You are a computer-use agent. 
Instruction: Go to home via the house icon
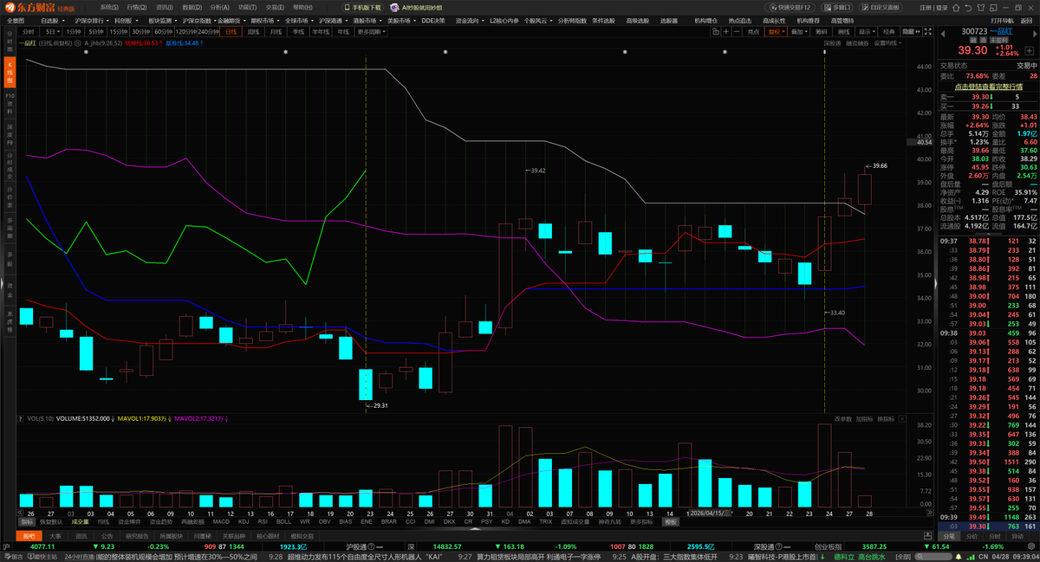[x=956, y=8]
